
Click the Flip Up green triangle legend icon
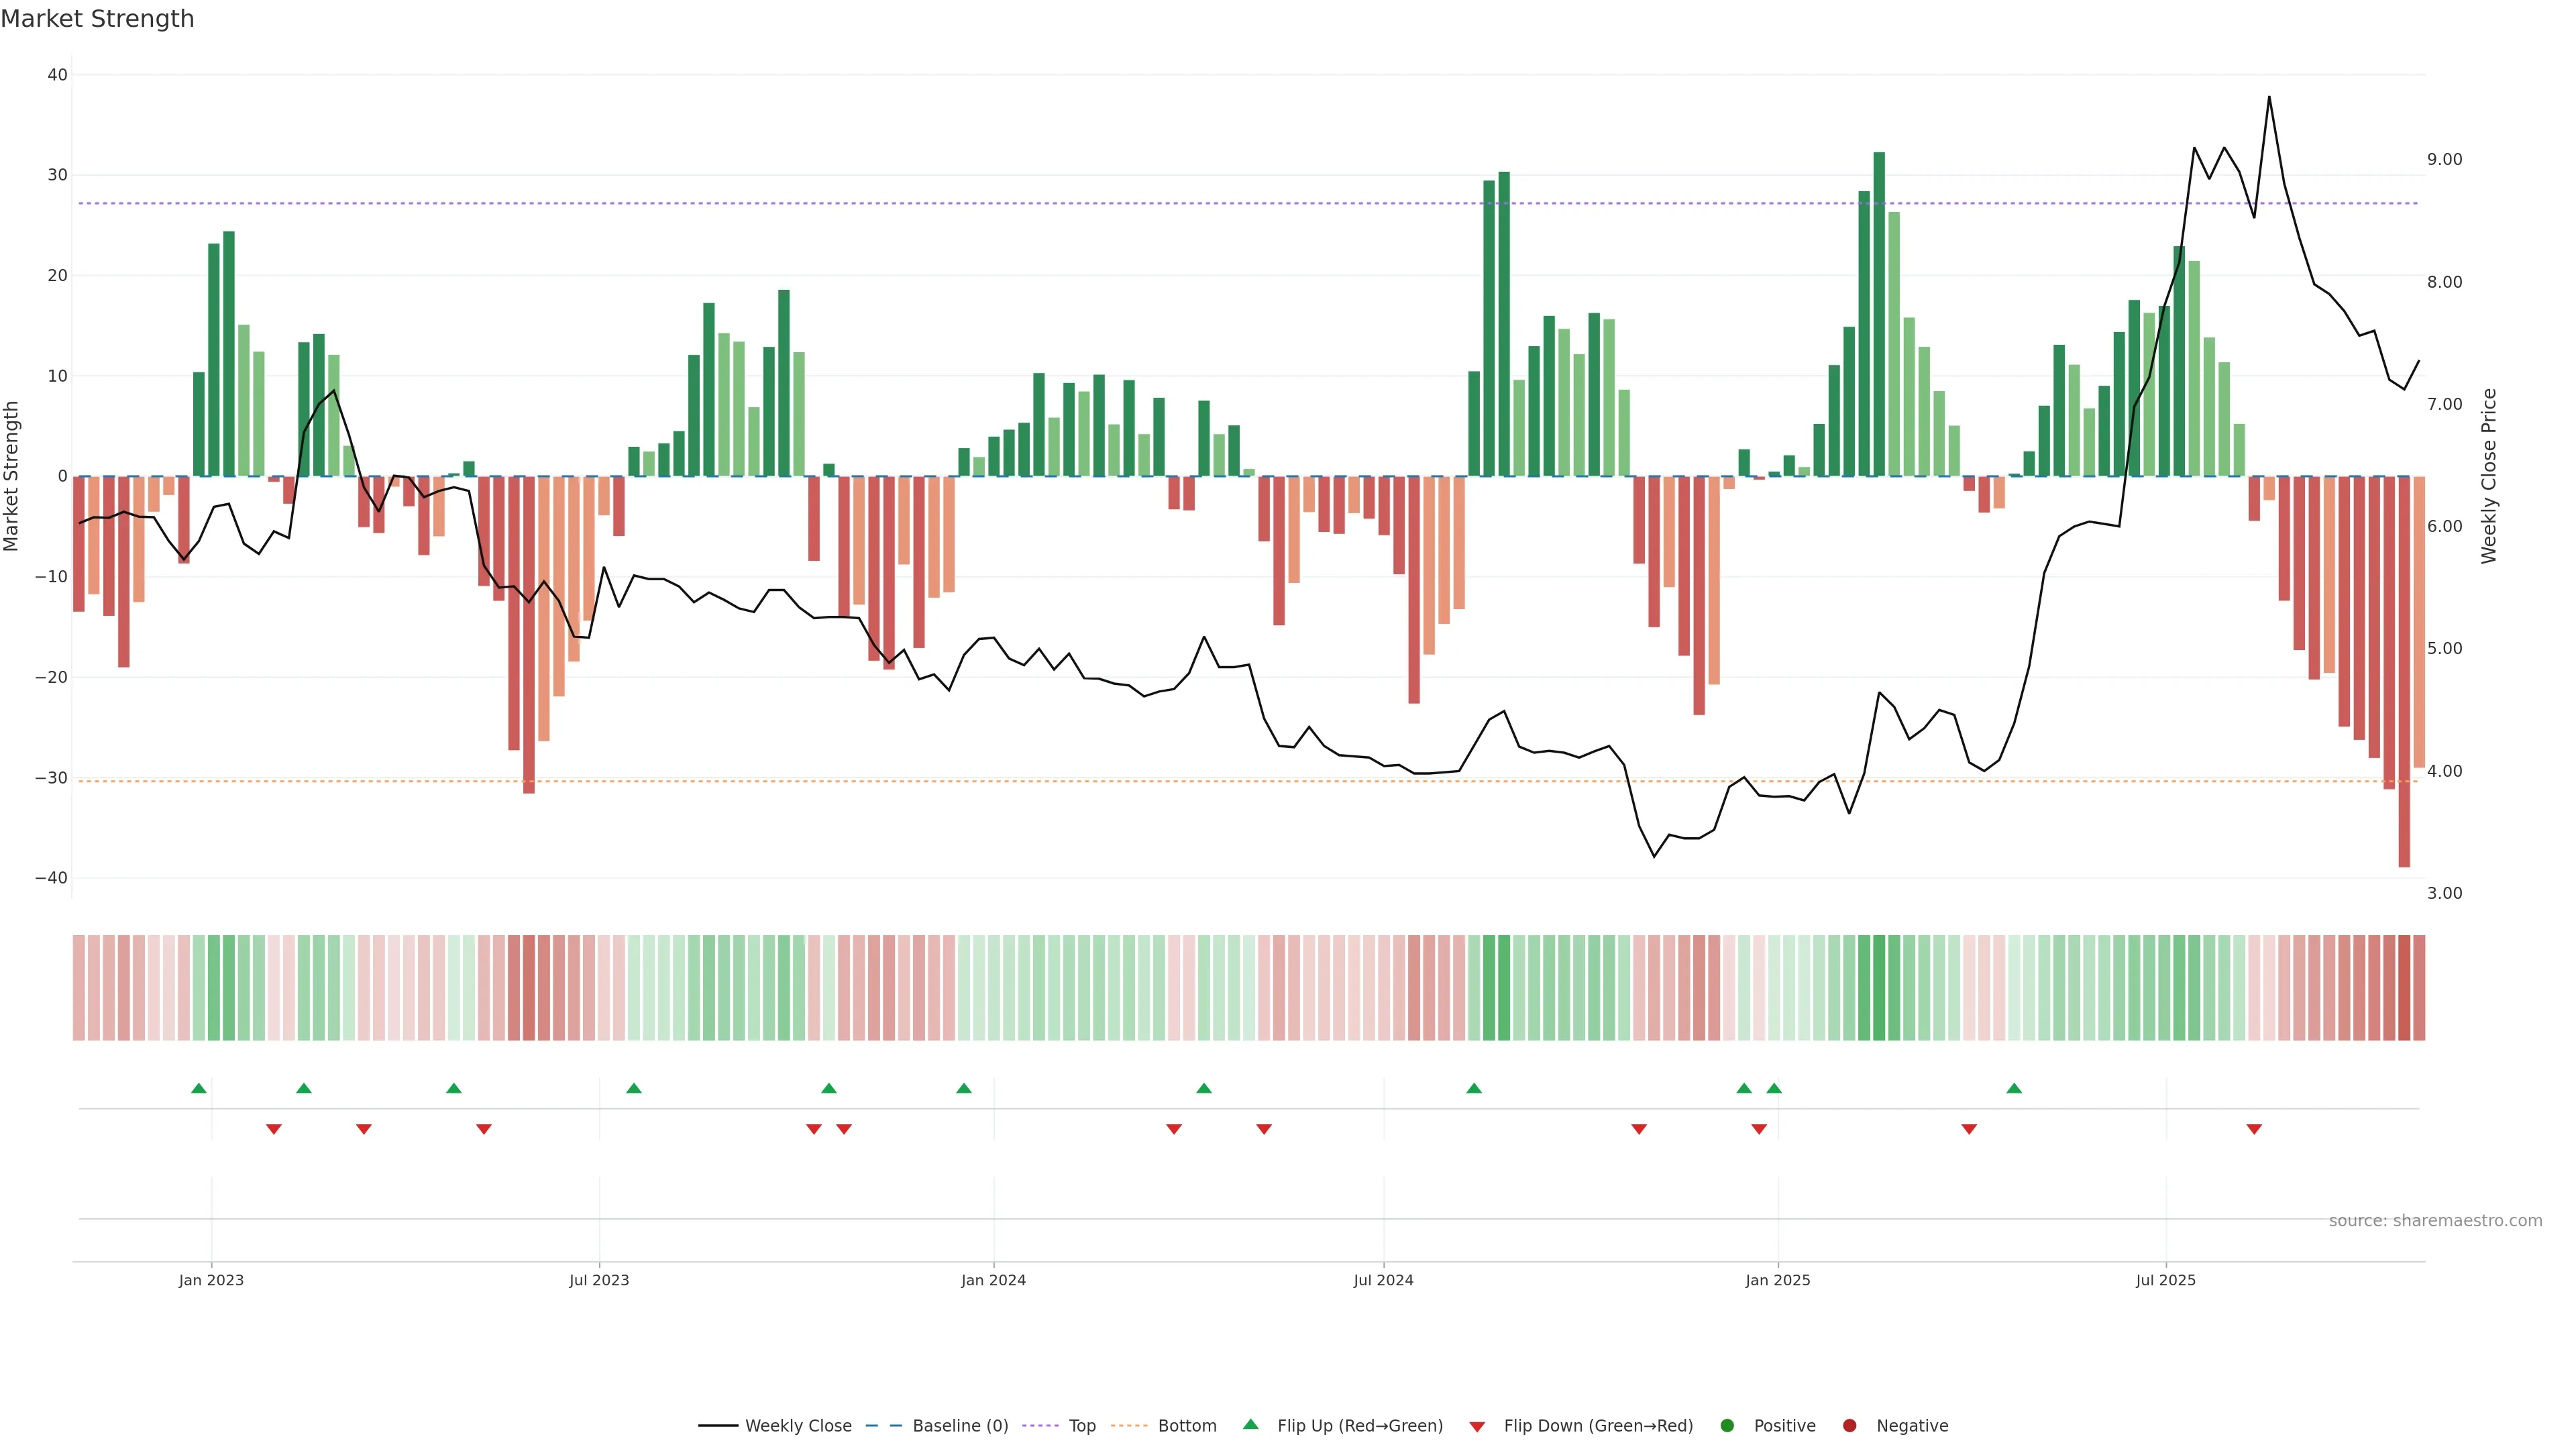click(x=1250, y=1425)
